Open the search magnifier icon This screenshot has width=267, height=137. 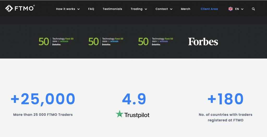click(x=253, y=9)
